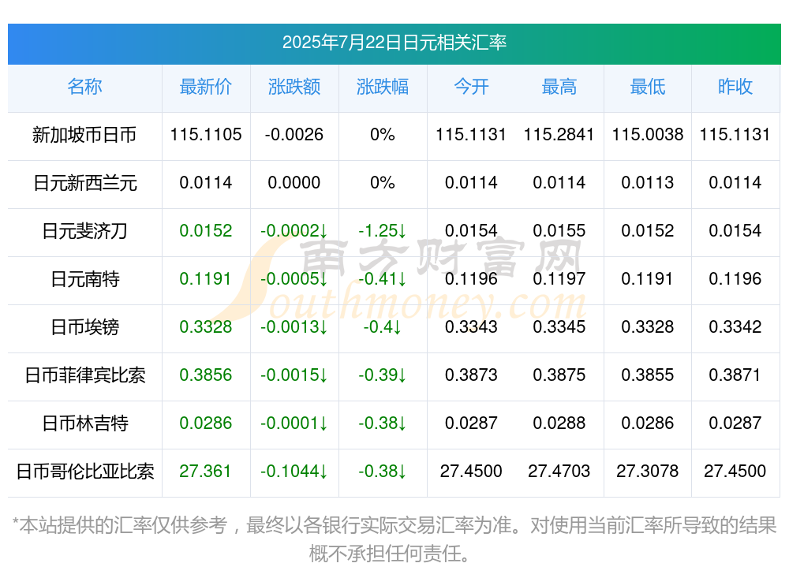Click the 最新价 column header

pyautogui.click(x=206, y=87)
